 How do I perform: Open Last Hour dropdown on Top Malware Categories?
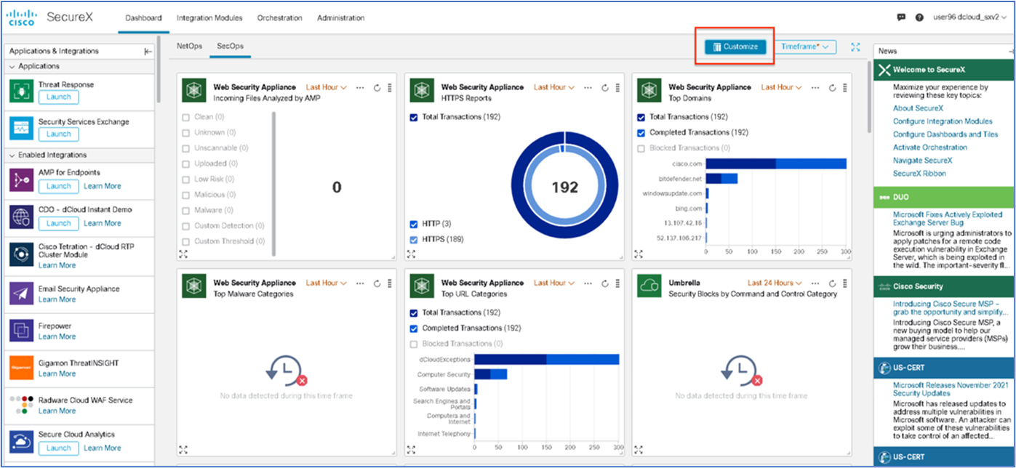(327, 283)
